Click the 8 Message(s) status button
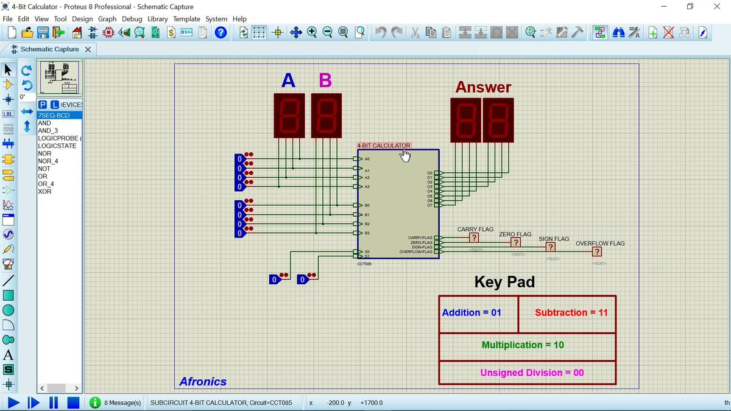This screenshot has width=731, height=411. pos(116,402)
